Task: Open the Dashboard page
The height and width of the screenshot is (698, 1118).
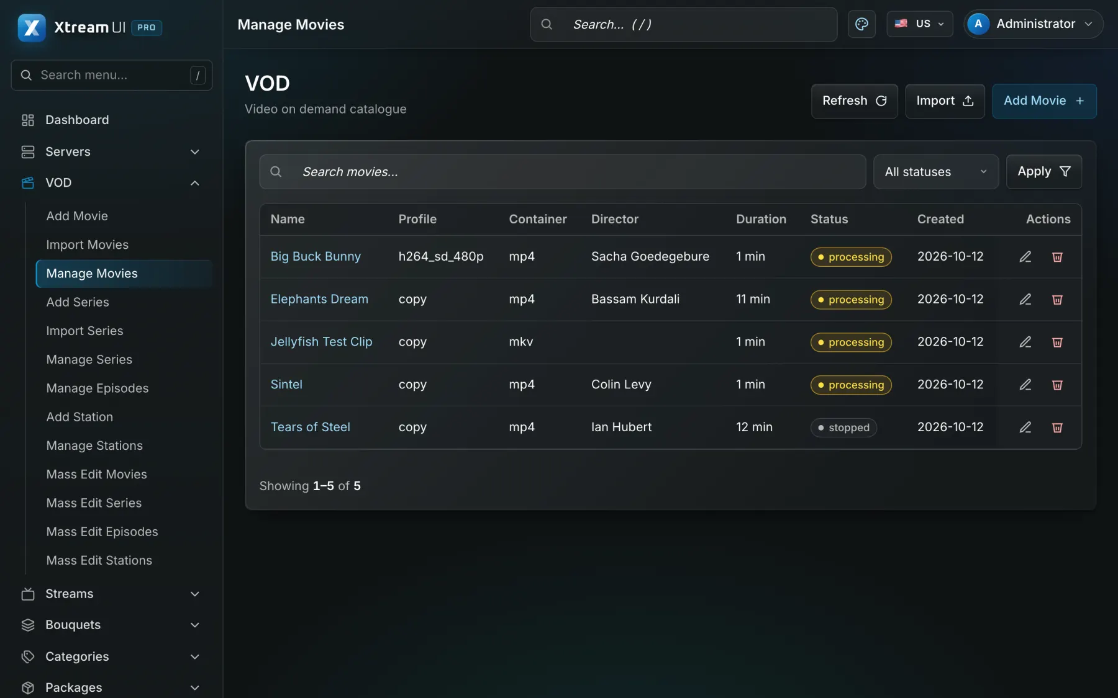Action: [x=112, y=120]
